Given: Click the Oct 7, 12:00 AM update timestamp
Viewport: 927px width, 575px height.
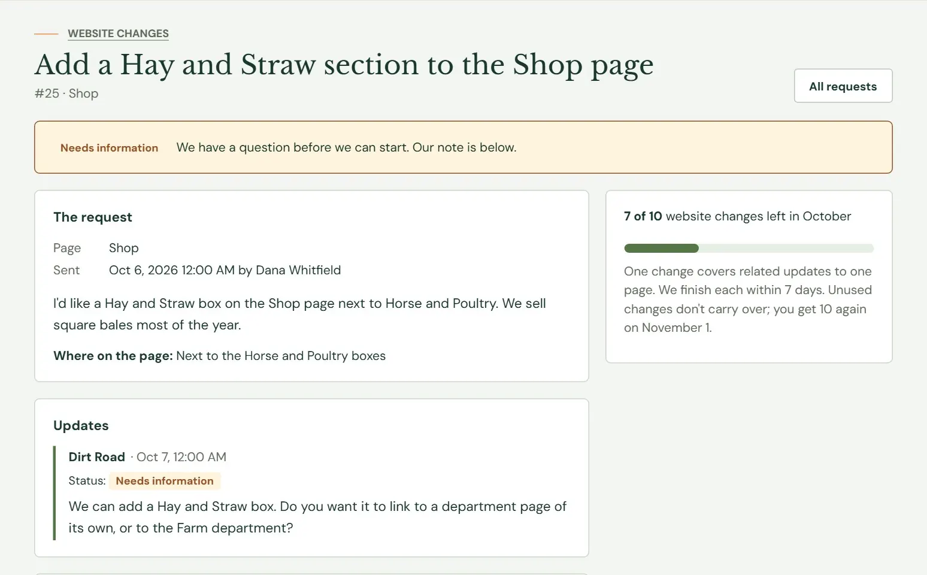Looking at the screenshot, I should pyautogui.click(x=181, y=457).
